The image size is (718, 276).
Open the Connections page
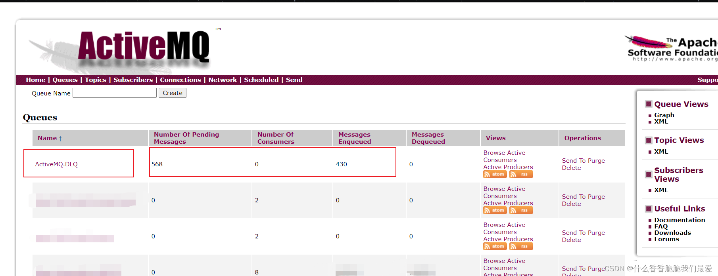pos(180,80)
